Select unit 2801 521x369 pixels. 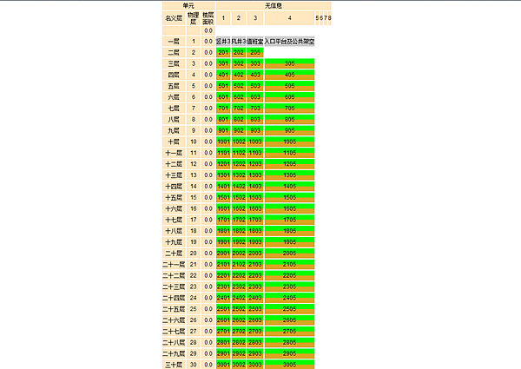[x=223, y=342]
